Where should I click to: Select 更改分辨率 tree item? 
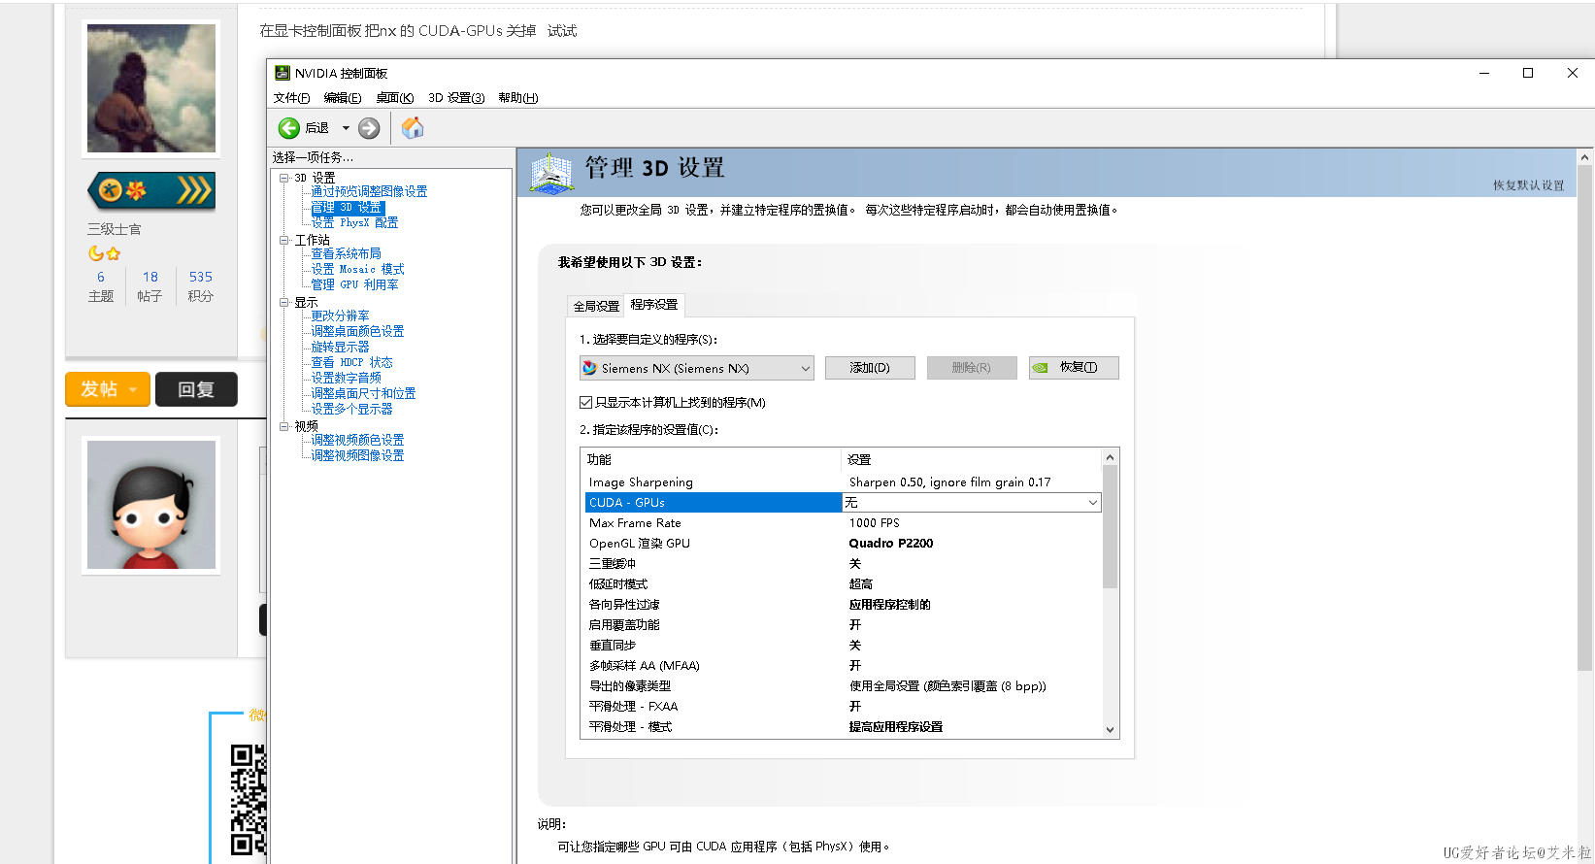[x=340, y=316]
